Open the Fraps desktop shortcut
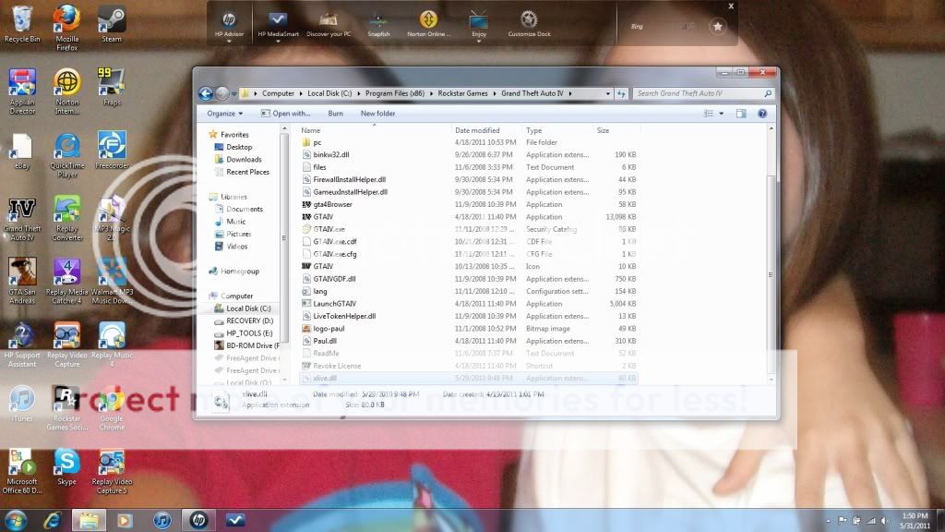The width and height of the screenshot is (945, 532). tap(112, 86)
